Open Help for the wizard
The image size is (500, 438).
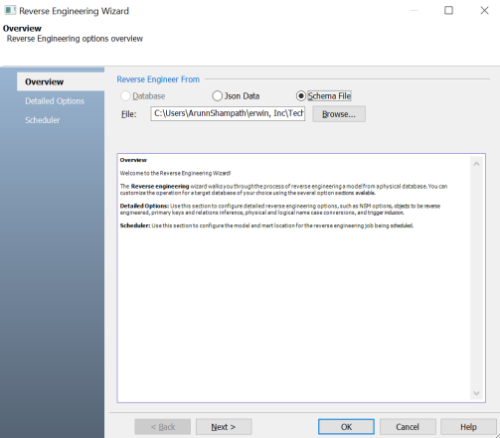pos(468,427)
